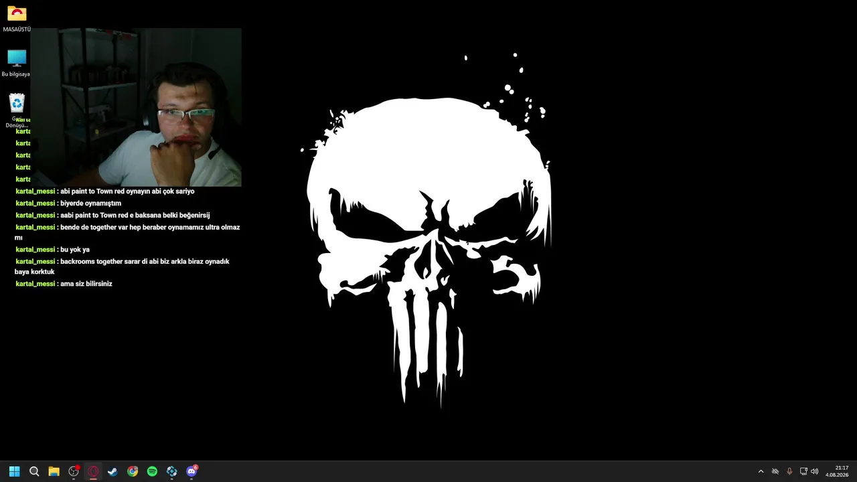Open Steam from the taskbar
The image size is (857, 482).
tap(112, 471)
